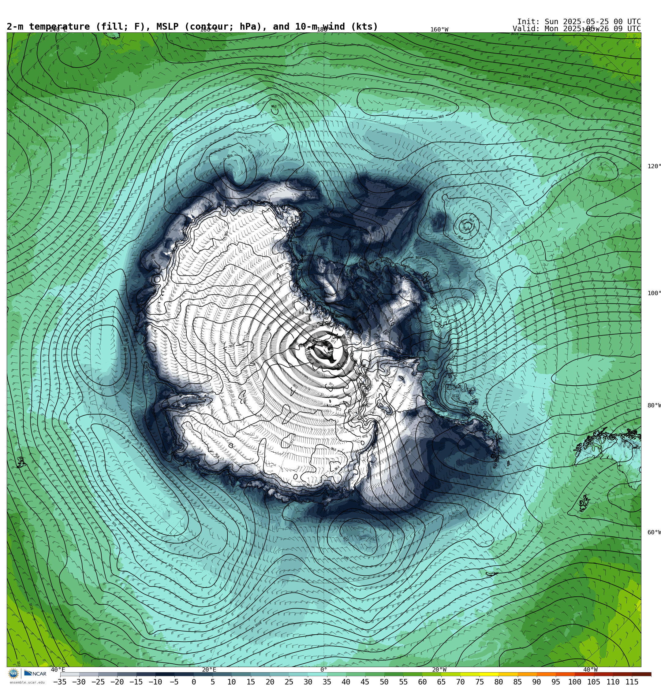Viewport: 661px width, 686px height.
Task: Click the '0°' longitude label at bottom
Action: [x=324, y=669]
